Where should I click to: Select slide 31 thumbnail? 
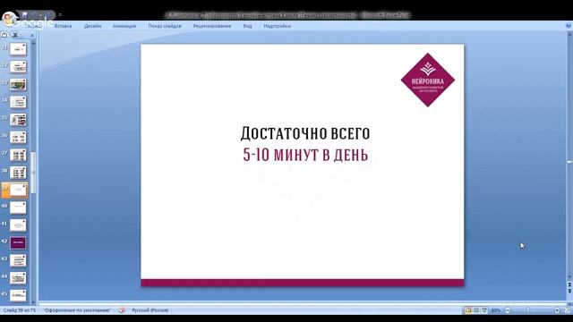[18, 49]
